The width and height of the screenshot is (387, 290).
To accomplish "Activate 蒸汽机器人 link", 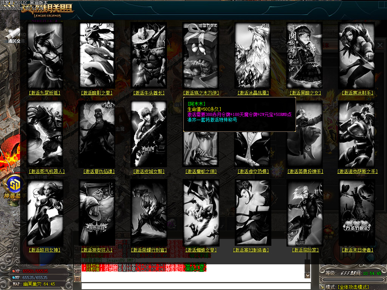I will [x=47, y=171].
